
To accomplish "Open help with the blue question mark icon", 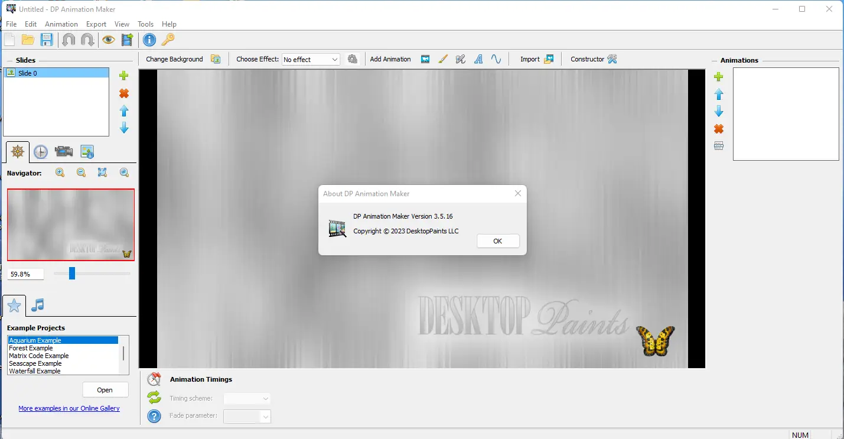I will click(154, 416).
